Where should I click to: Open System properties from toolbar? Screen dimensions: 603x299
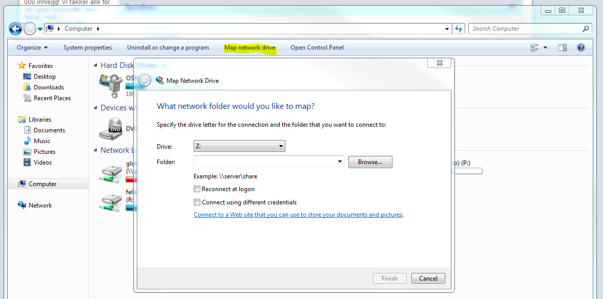pyautogui.click(x=88, y=48)
